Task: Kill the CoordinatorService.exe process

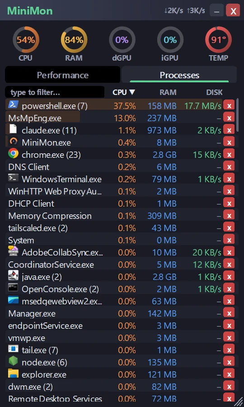Action: pos(229,265)
